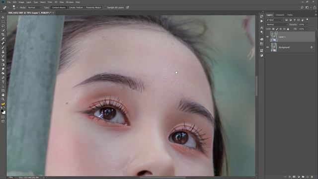Open the Opacity slider dropdown arrow
This screenshot has width=318, height=179.
(x=307, y=24)
